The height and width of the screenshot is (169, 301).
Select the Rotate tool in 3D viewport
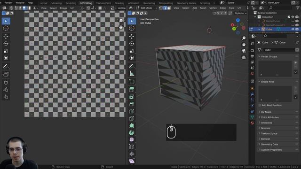pyautogui.click(x=132, y=44)
